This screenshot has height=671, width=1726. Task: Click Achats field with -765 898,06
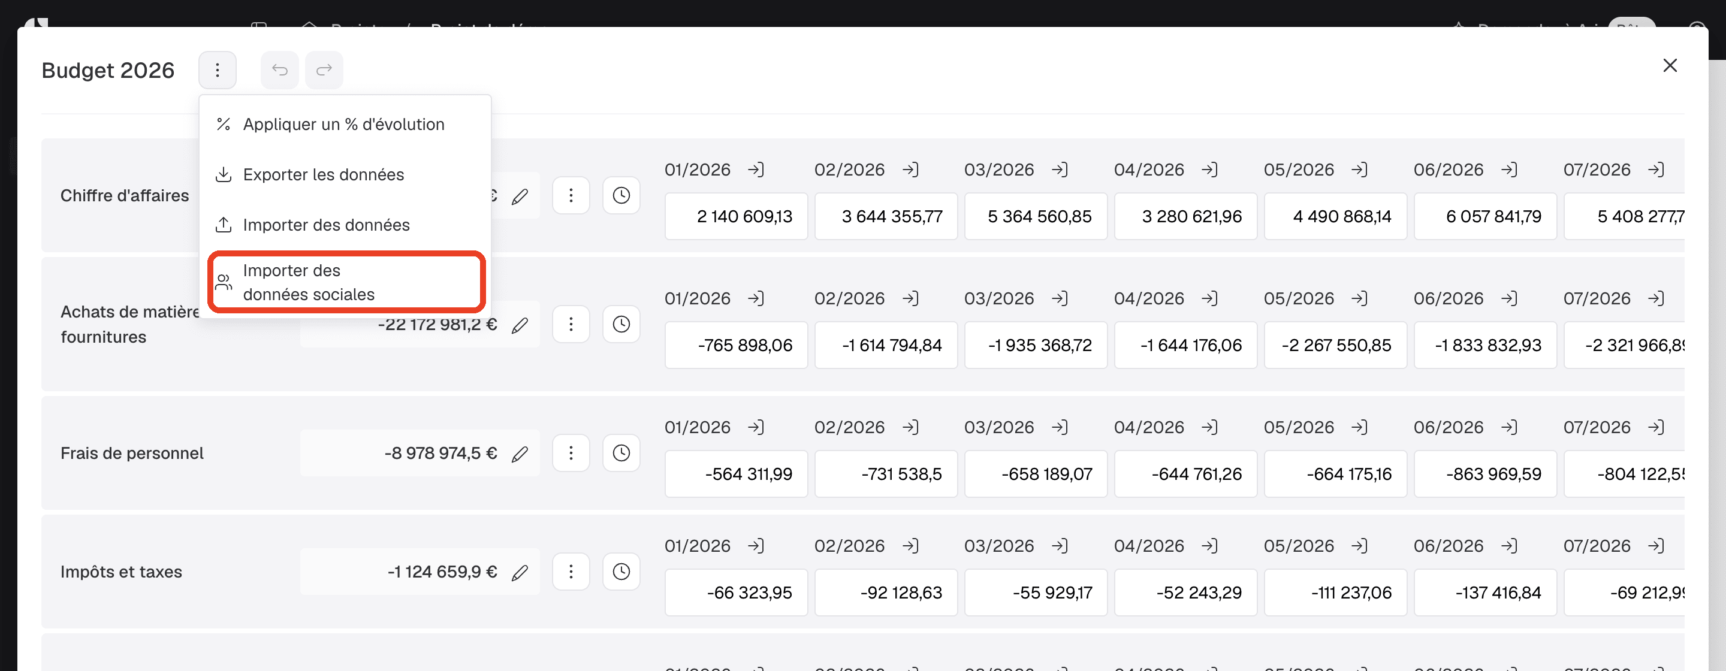pos(737,345)
